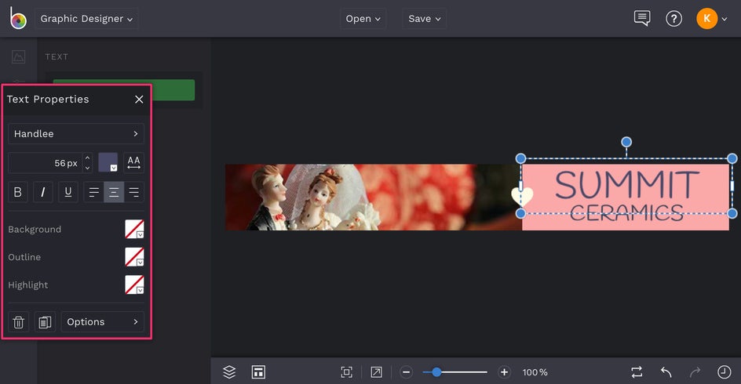This screenshot has height=384, width=741.
Task: Duplicate the text layer icon
Action: (x=45, y=322)
